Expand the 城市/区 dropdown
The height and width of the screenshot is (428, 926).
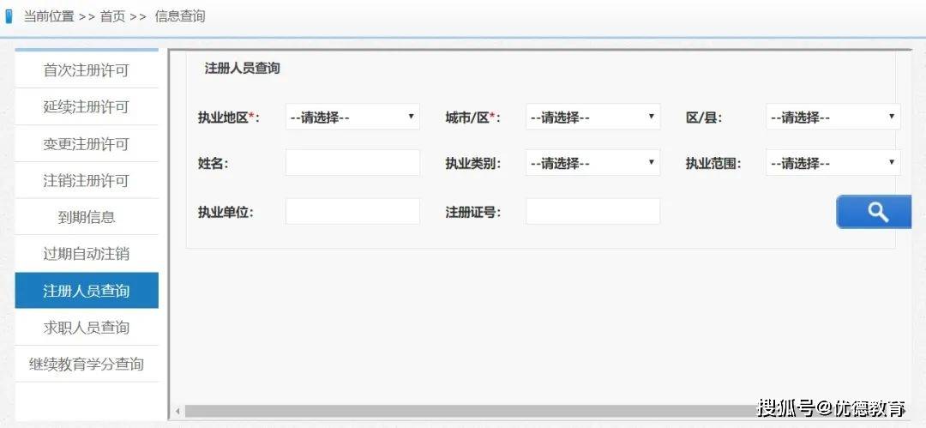click(593, 117)
